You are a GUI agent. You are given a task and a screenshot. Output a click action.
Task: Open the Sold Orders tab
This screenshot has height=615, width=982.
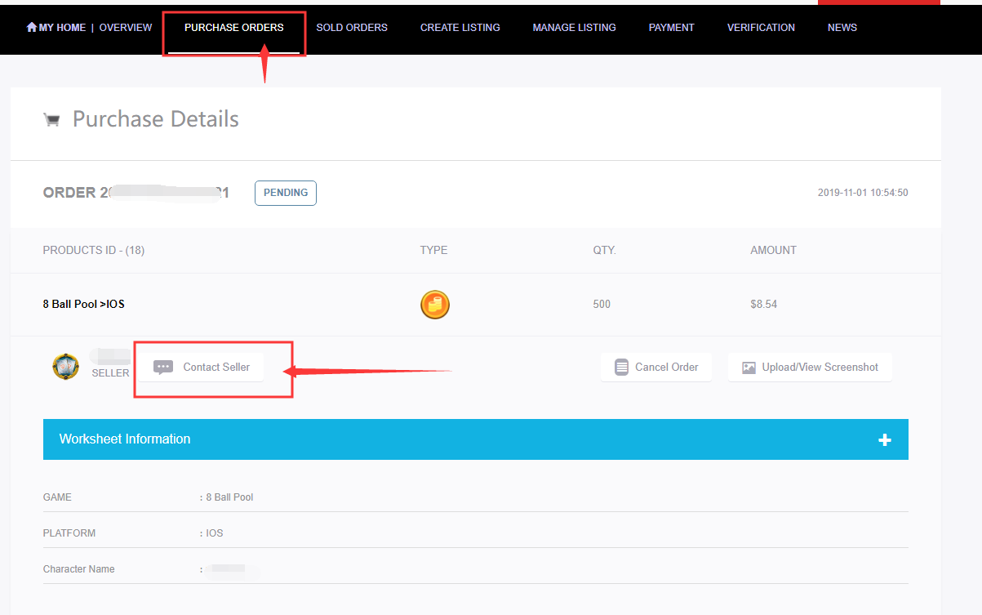(352, 28)
